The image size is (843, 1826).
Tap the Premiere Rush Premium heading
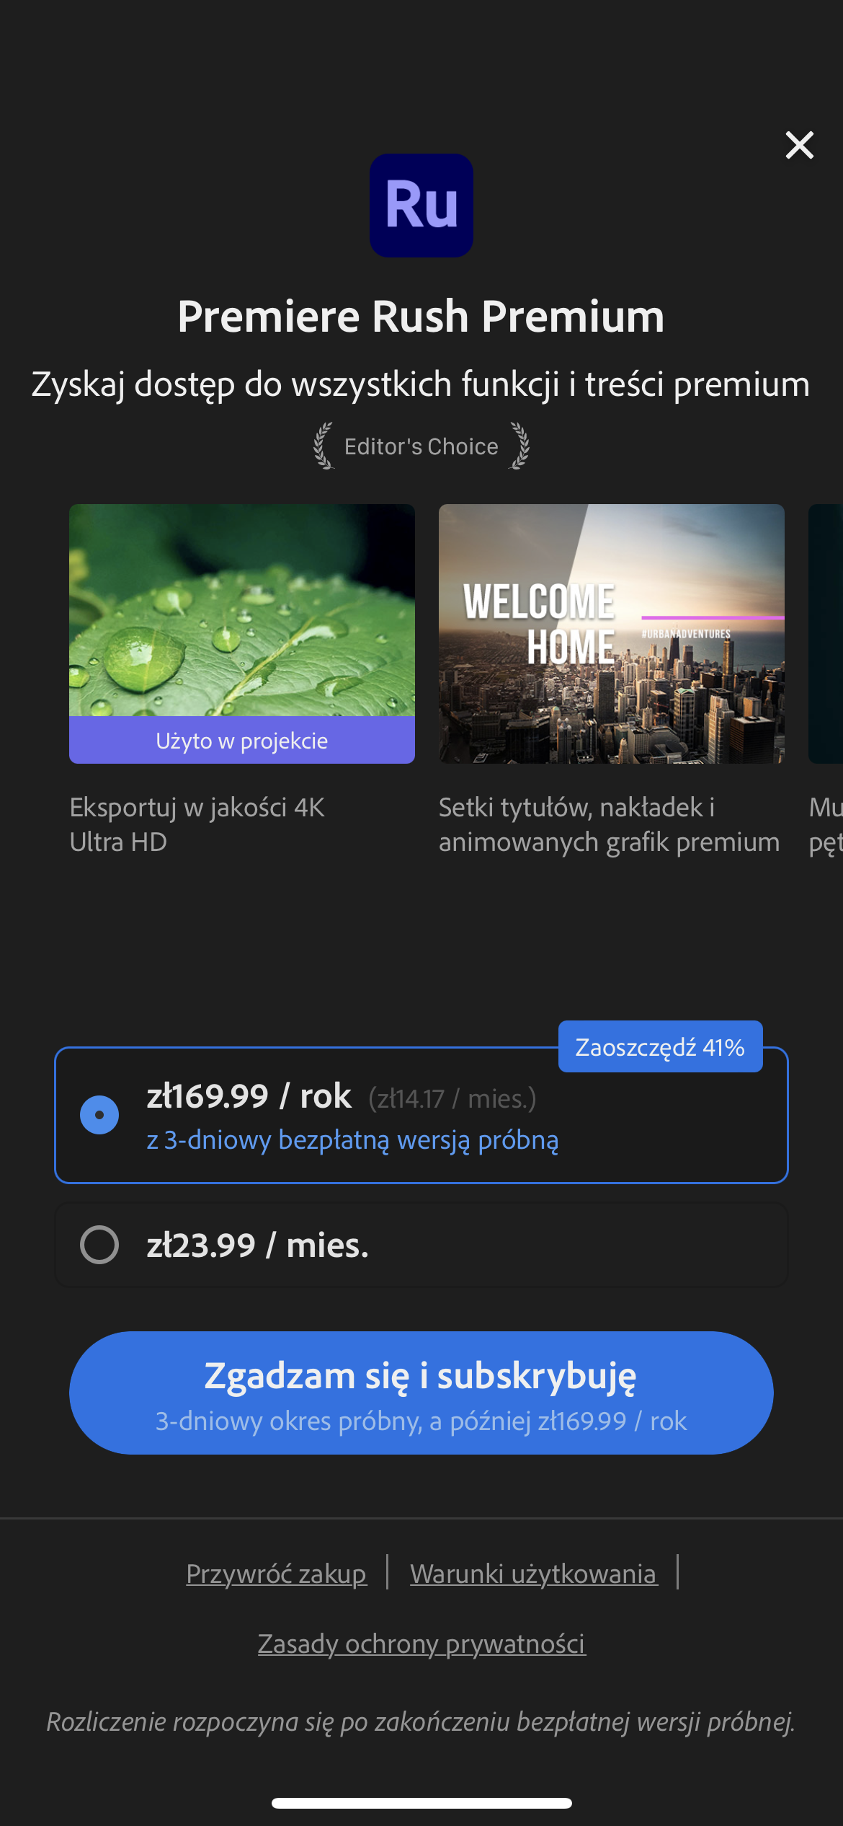(x=421, y=316)
